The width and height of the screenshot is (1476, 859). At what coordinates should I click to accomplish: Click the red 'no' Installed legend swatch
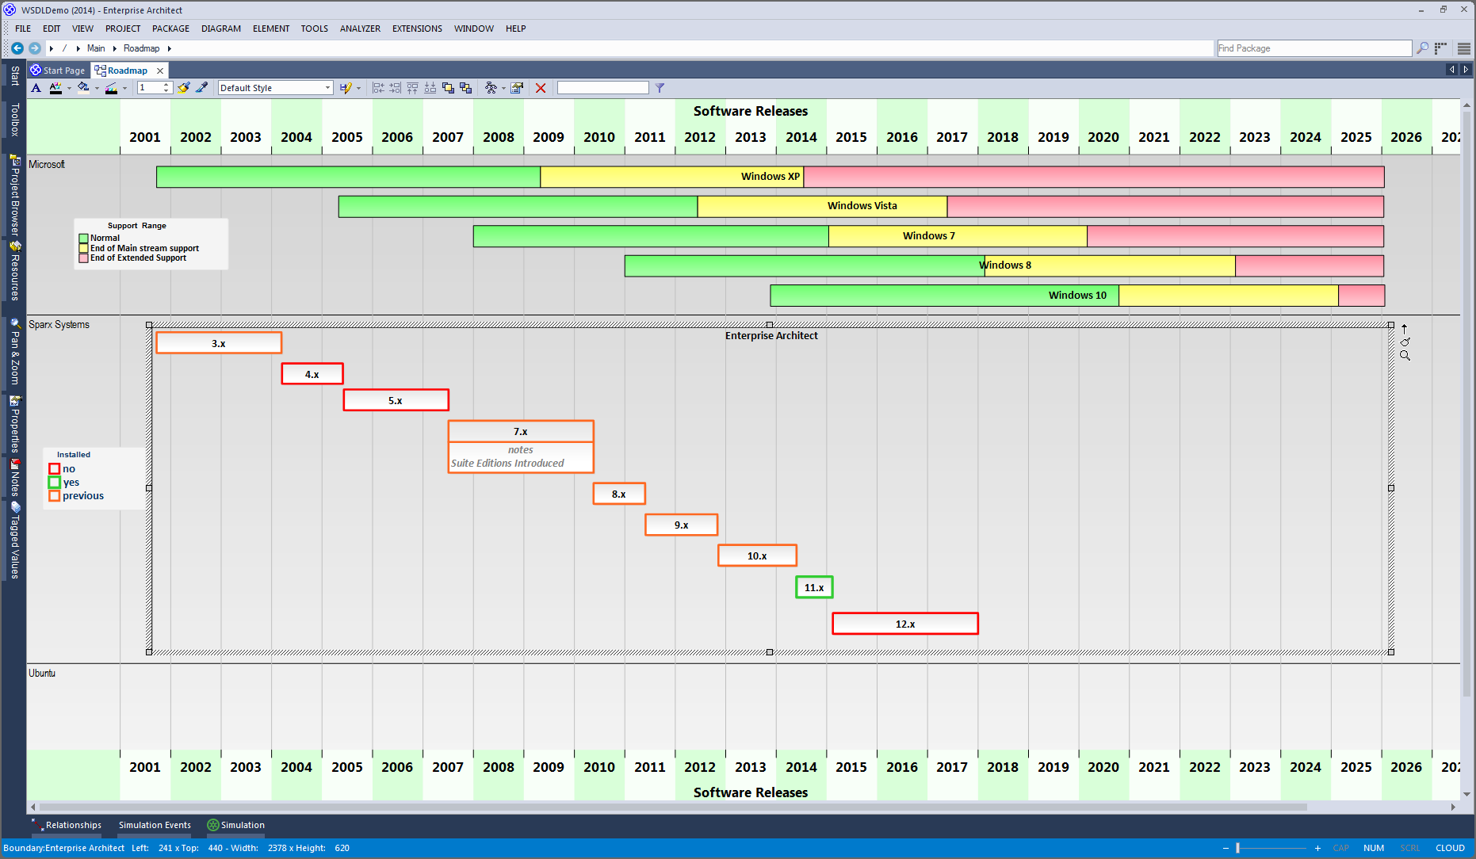tap(55, 469)
